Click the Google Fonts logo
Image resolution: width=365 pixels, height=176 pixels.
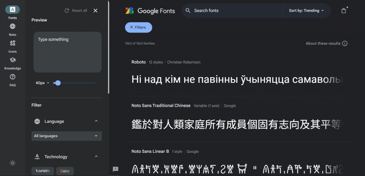(x=150, y=11)
